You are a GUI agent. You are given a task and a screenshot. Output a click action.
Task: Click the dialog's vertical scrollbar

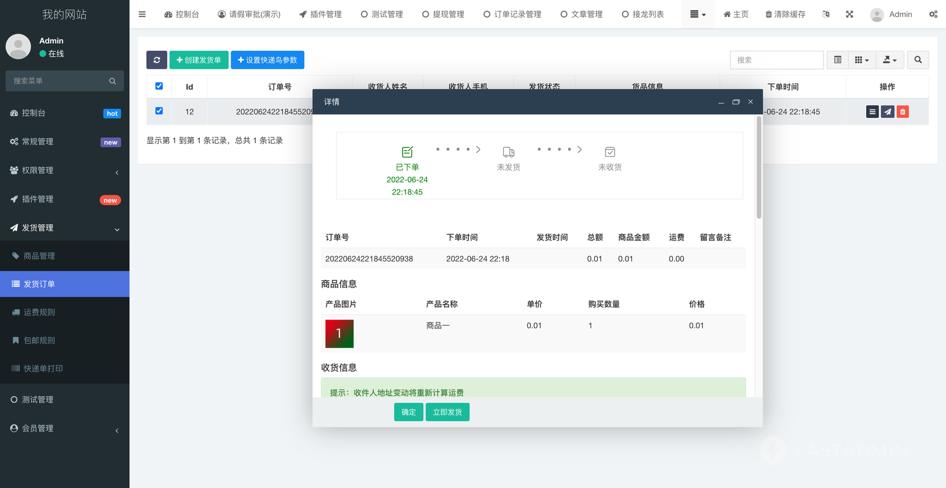coord(759,168)
